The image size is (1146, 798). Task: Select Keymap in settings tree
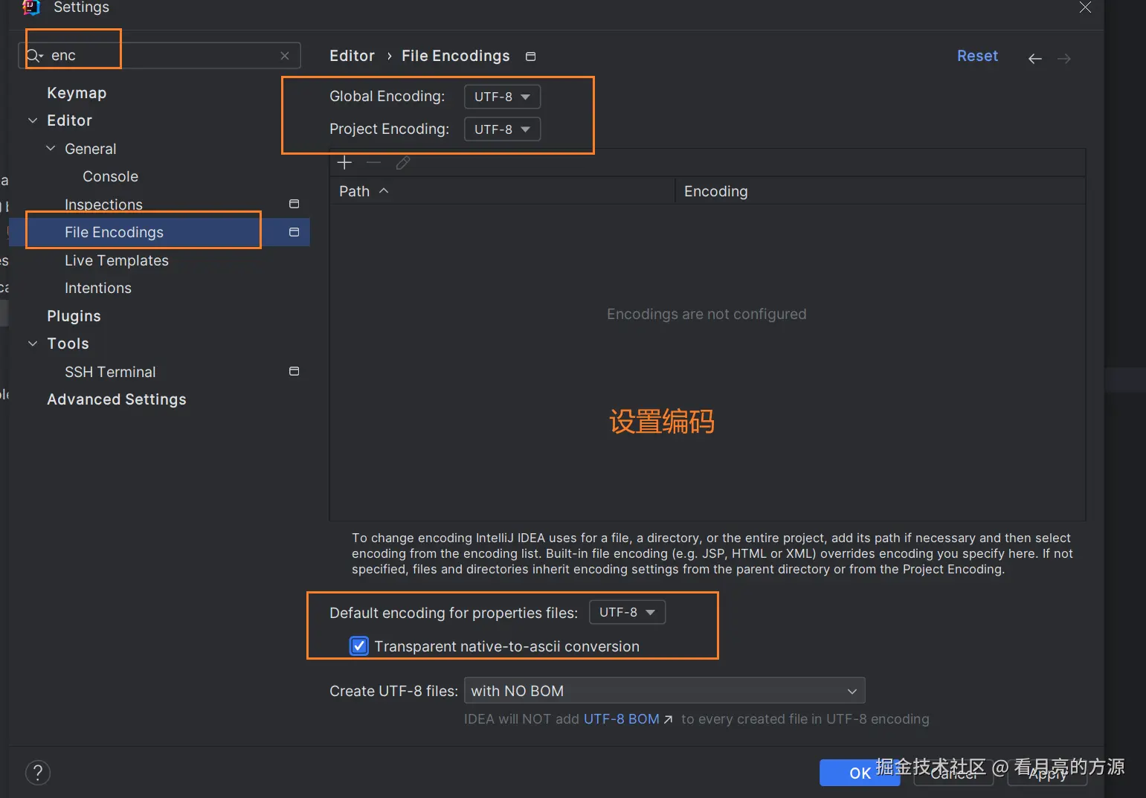77,93
